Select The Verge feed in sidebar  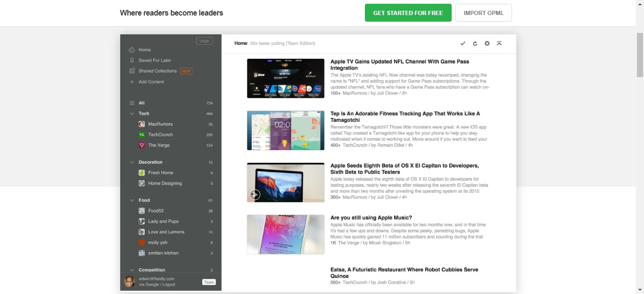click(158, 145)
